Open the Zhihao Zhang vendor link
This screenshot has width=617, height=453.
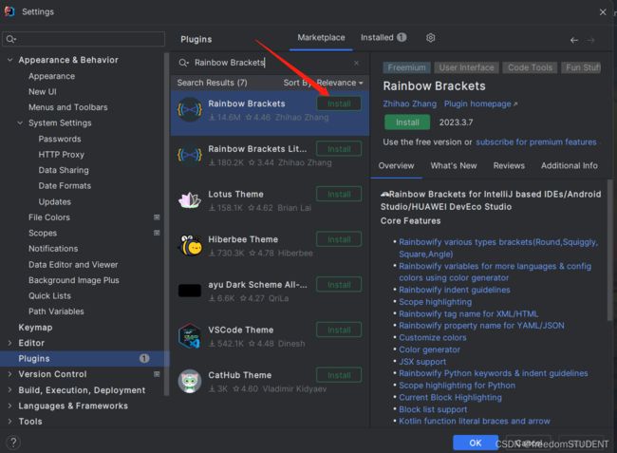(x=410, y=104)
